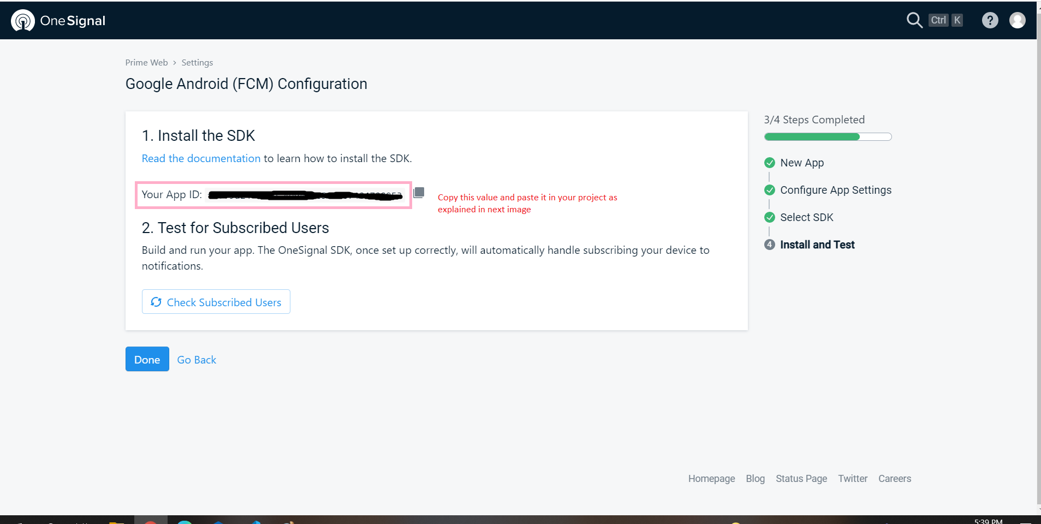Open search with magnifier icon
The height and width of the screenshot is (524, 1041).
914,20
